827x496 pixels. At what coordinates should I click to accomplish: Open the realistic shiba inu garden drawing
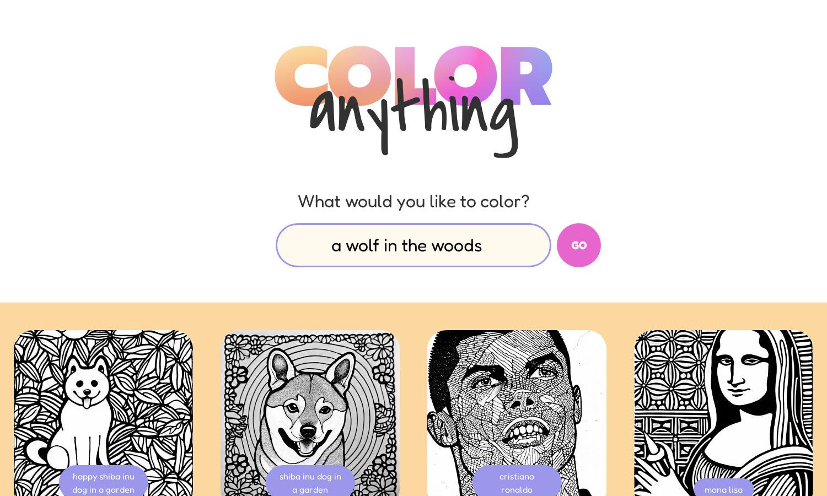click(310, 413)
